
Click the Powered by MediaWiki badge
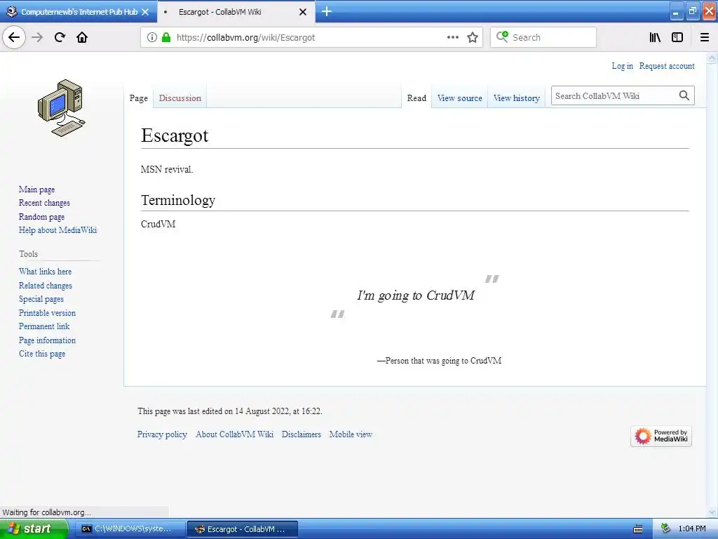coord(661,436)
